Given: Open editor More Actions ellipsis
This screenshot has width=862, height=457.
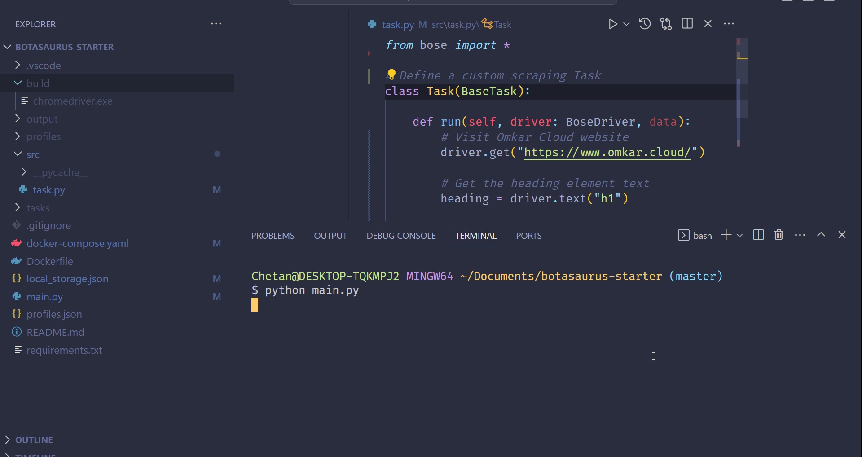Looking at the screenshot, I should pyautogui.click(x=729, y=24).
